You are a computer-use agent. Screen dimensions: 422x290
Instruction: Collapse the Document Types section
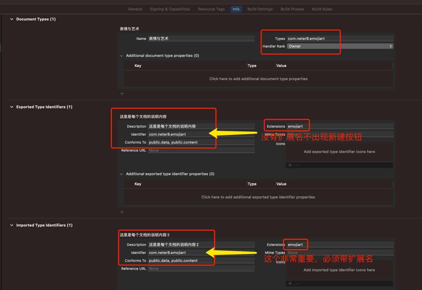[x=12, y=19]
